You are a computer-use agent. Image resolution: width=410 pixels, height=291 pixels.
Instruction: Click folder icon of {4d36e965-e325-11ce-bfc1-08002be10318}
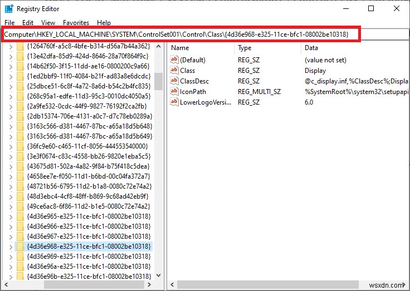click(x=20, y=216)
